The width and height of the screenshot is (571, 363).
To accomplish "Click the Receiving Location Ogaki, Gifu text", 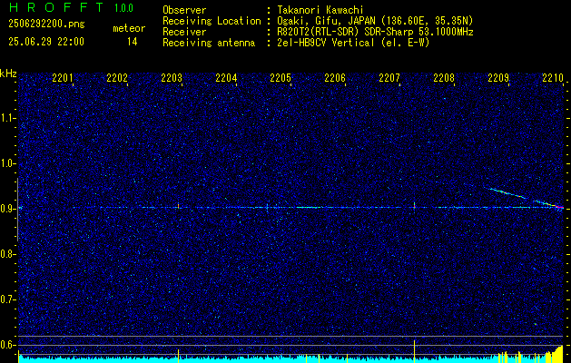I will (374, 21).
